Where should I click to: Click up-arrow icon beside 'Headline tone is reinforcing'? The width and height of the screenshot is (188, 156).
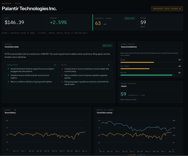(8, 75)
